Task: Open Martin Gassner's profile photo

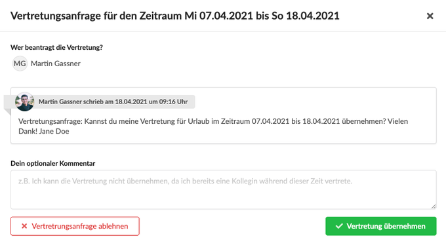Action: coord(25,102)
